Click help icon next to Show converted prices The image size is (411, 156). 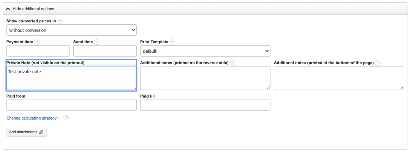[60, 21]
